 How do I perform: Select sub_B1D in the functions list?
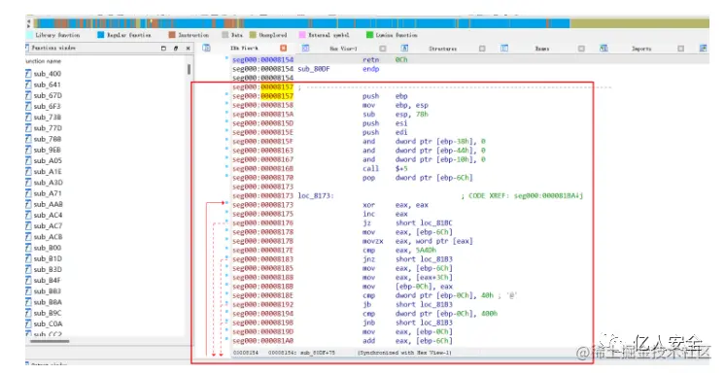48,258
